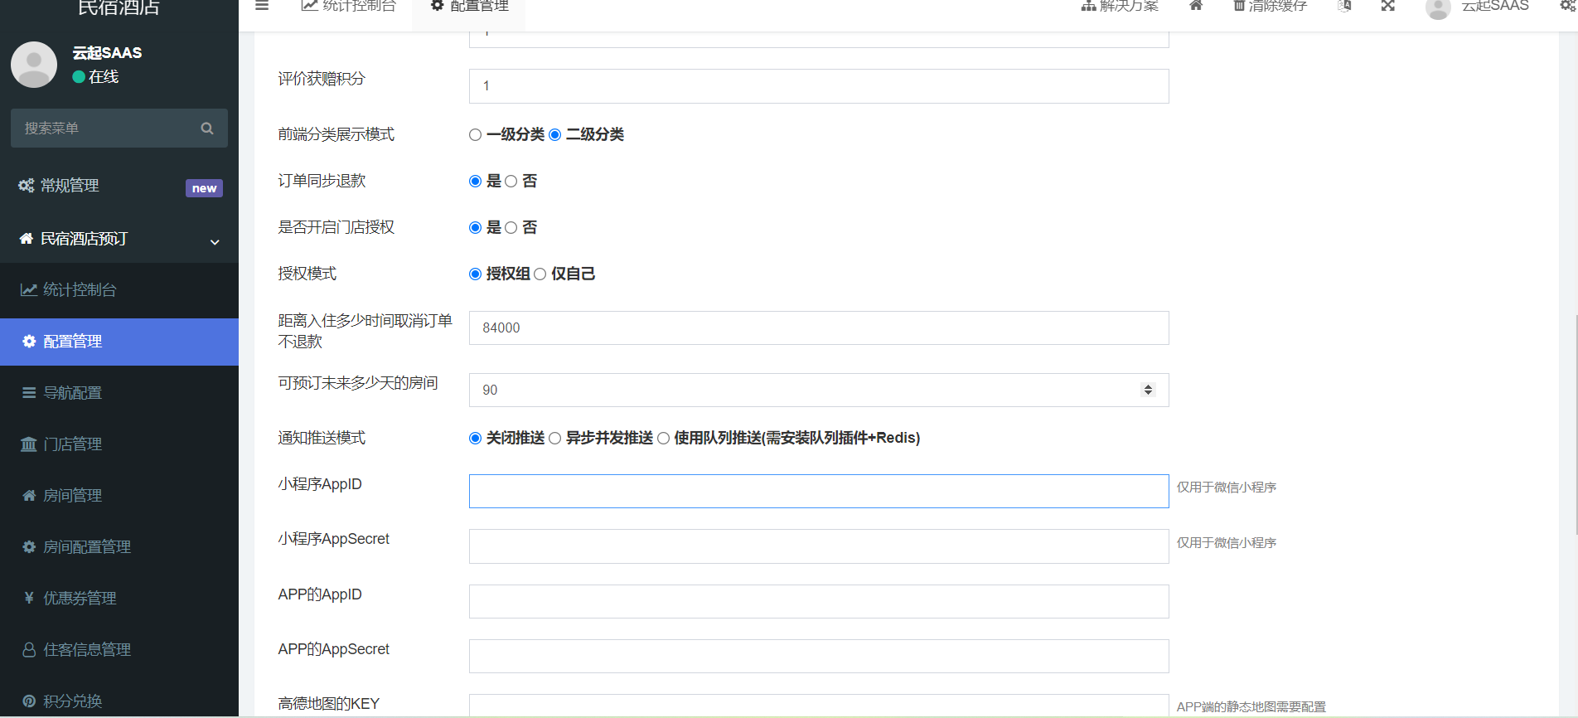Switch to 统计控制台 tab
Viewport: 1578px width, 718px height.
(x=349, y=7)
